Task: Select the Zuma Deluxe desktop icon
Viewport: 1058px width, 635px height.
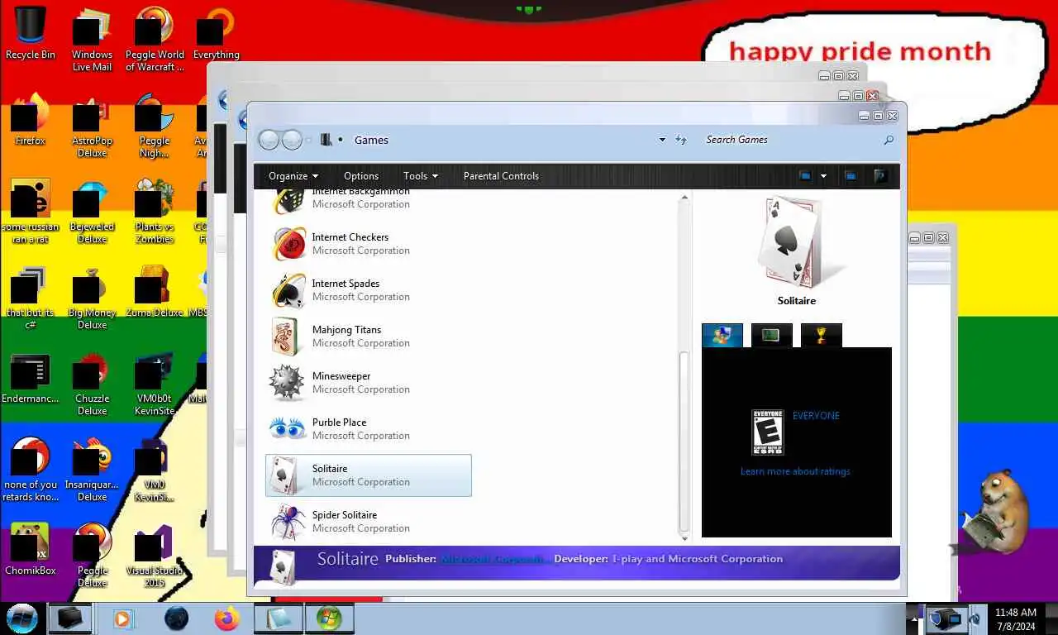Action: [155, 293]
